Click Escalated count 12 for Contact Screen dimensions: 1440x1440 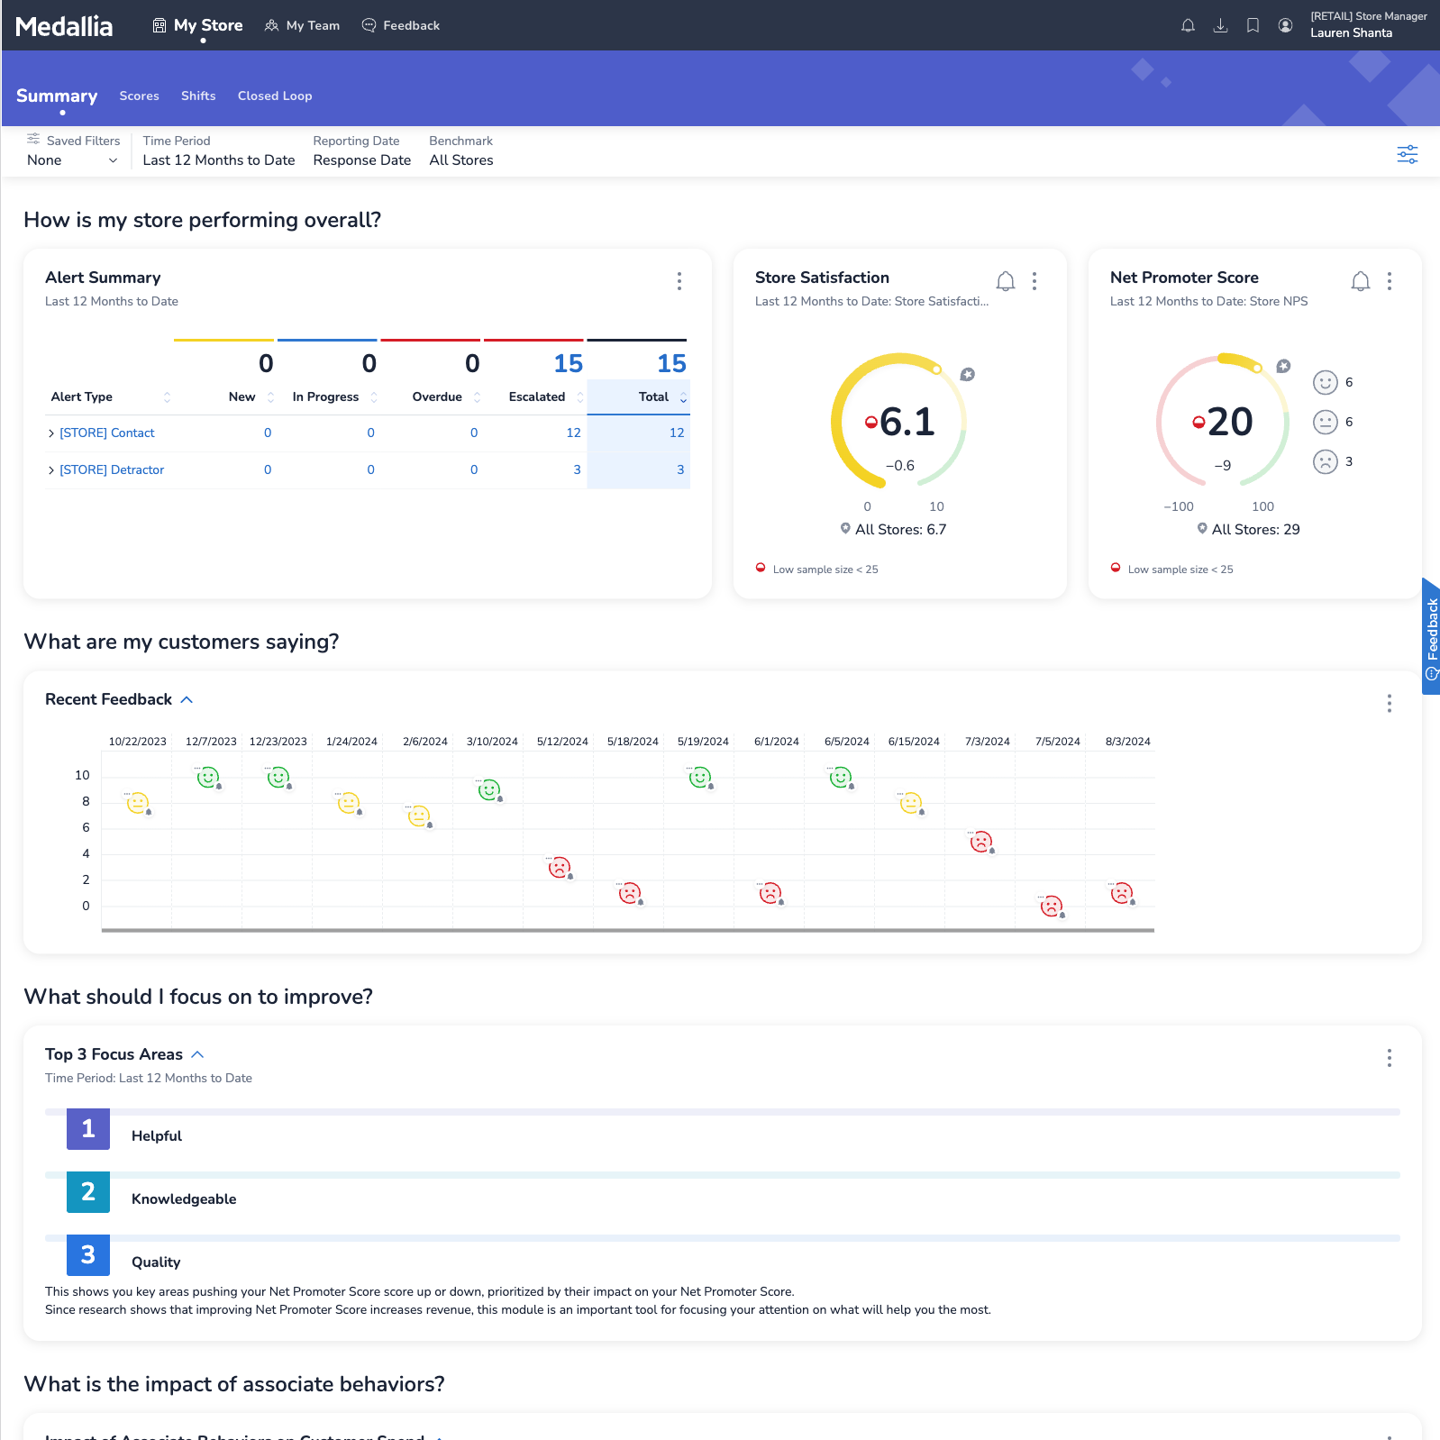tap(573, 433)
